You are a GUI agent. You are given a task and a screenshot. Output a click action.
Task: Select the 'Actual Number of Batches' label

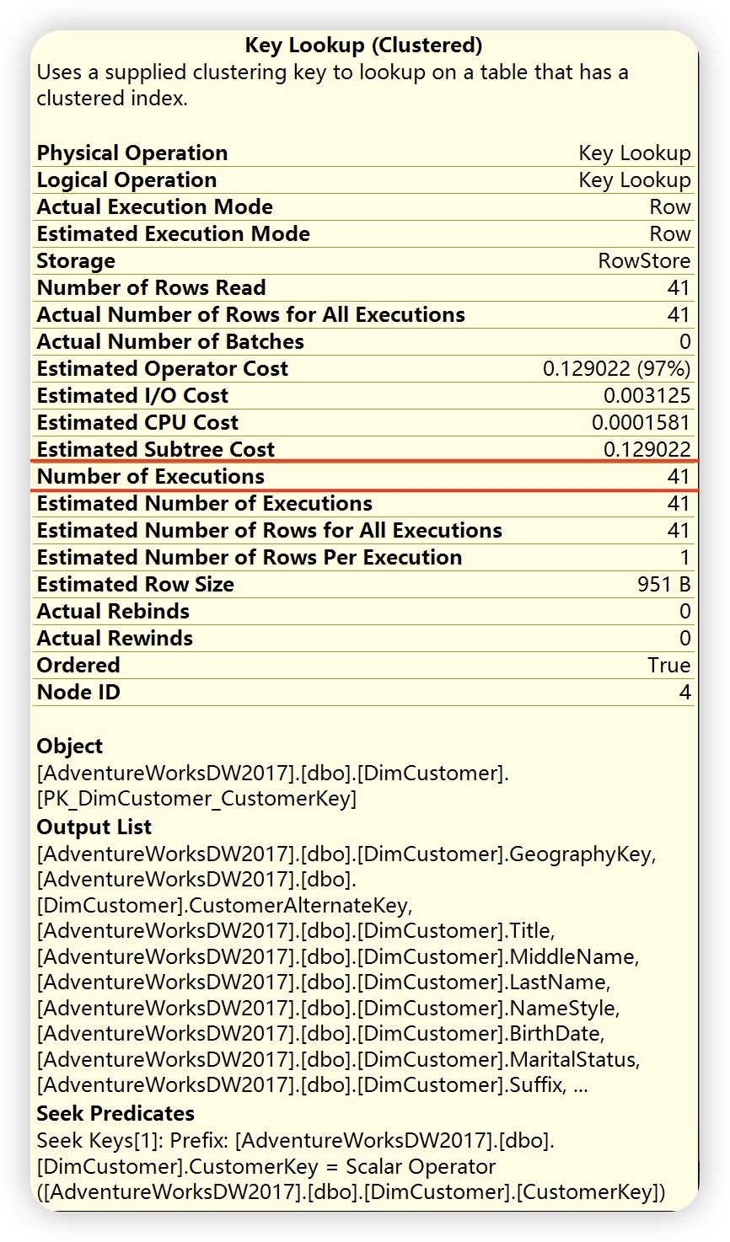click(x=170, y=342)
